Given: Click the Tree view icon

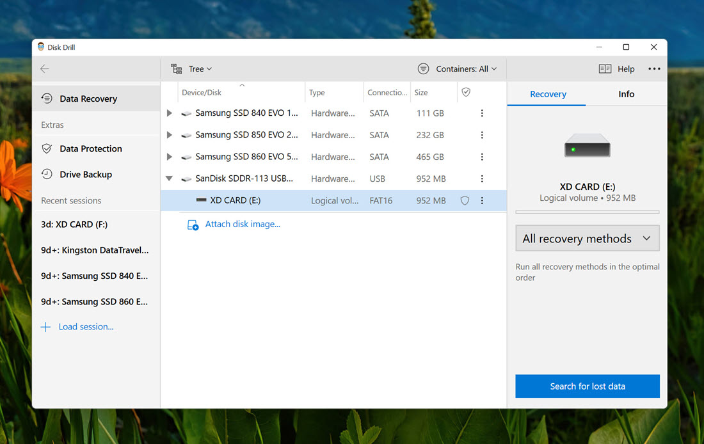Looking at the screenshot, I should 177,68.
